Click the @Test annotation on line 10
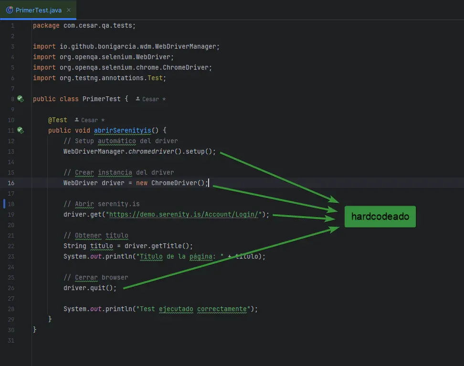 pos(57,120)
